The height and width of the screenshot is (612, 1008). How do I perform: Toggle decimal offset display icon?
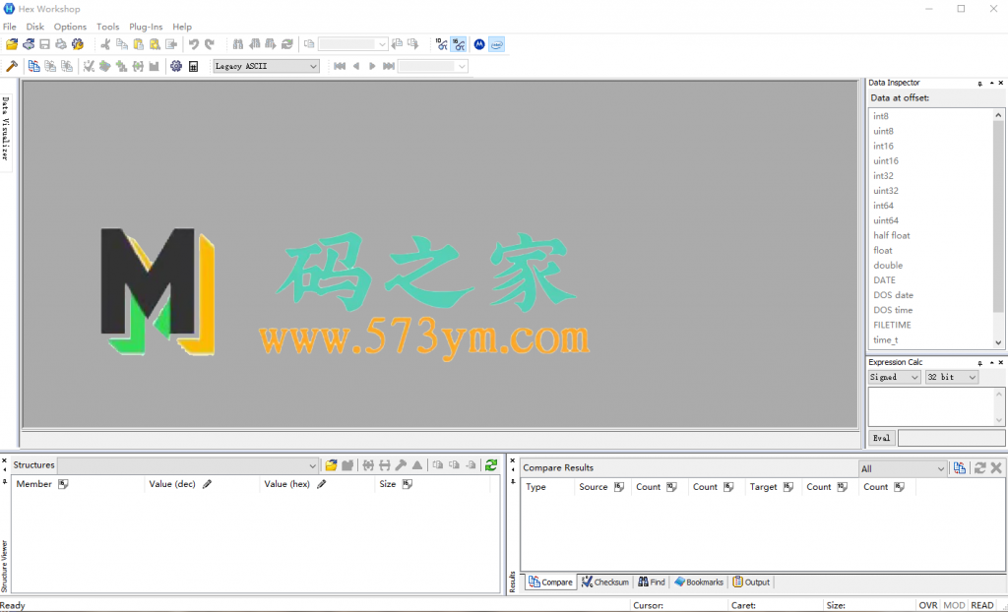[442, 44]
